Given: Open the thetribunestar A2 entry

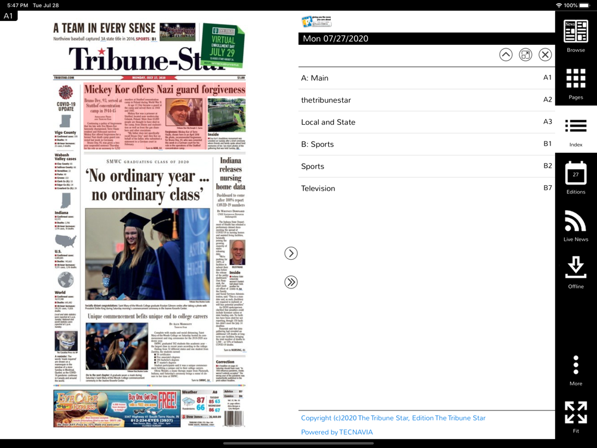Looking at the screenshot, I should [426, 100].
